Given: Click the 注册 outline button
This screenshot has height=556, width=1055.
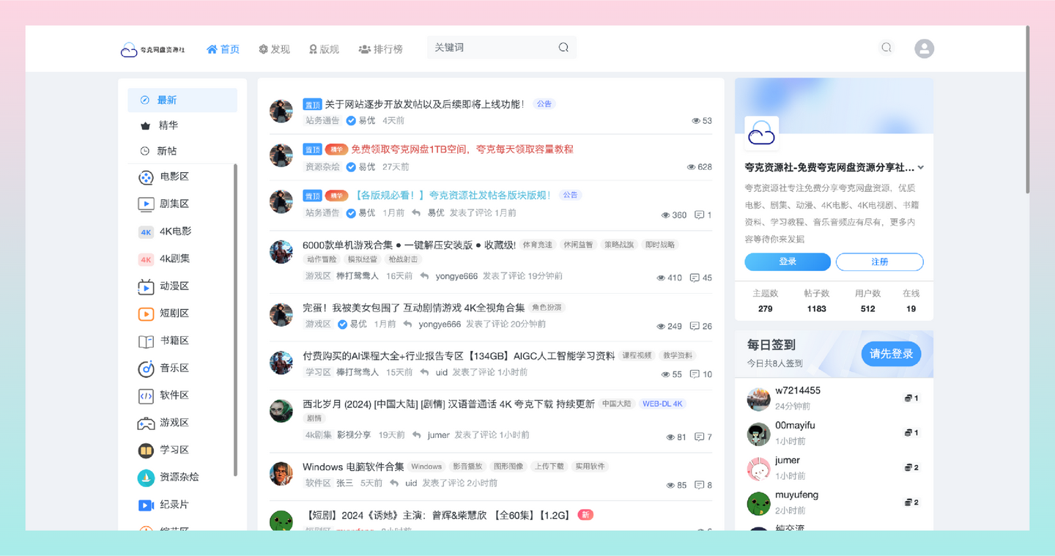Looking at the screenshot, I should 879,262.
